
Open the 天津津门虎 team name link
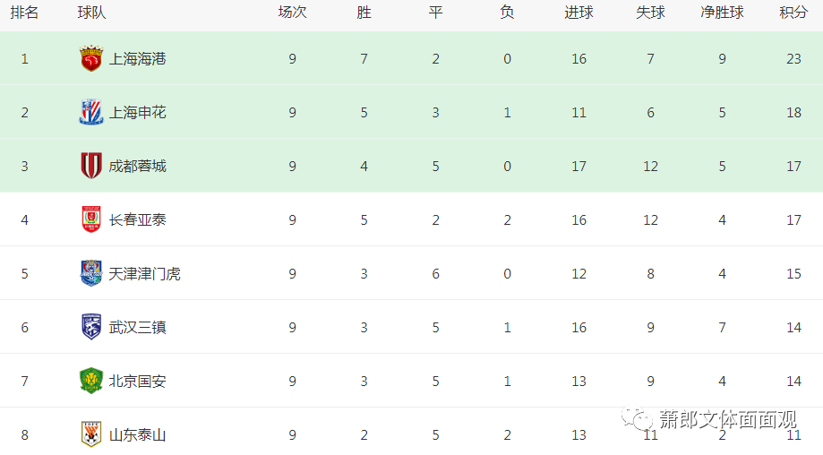(x=144, y=274)
